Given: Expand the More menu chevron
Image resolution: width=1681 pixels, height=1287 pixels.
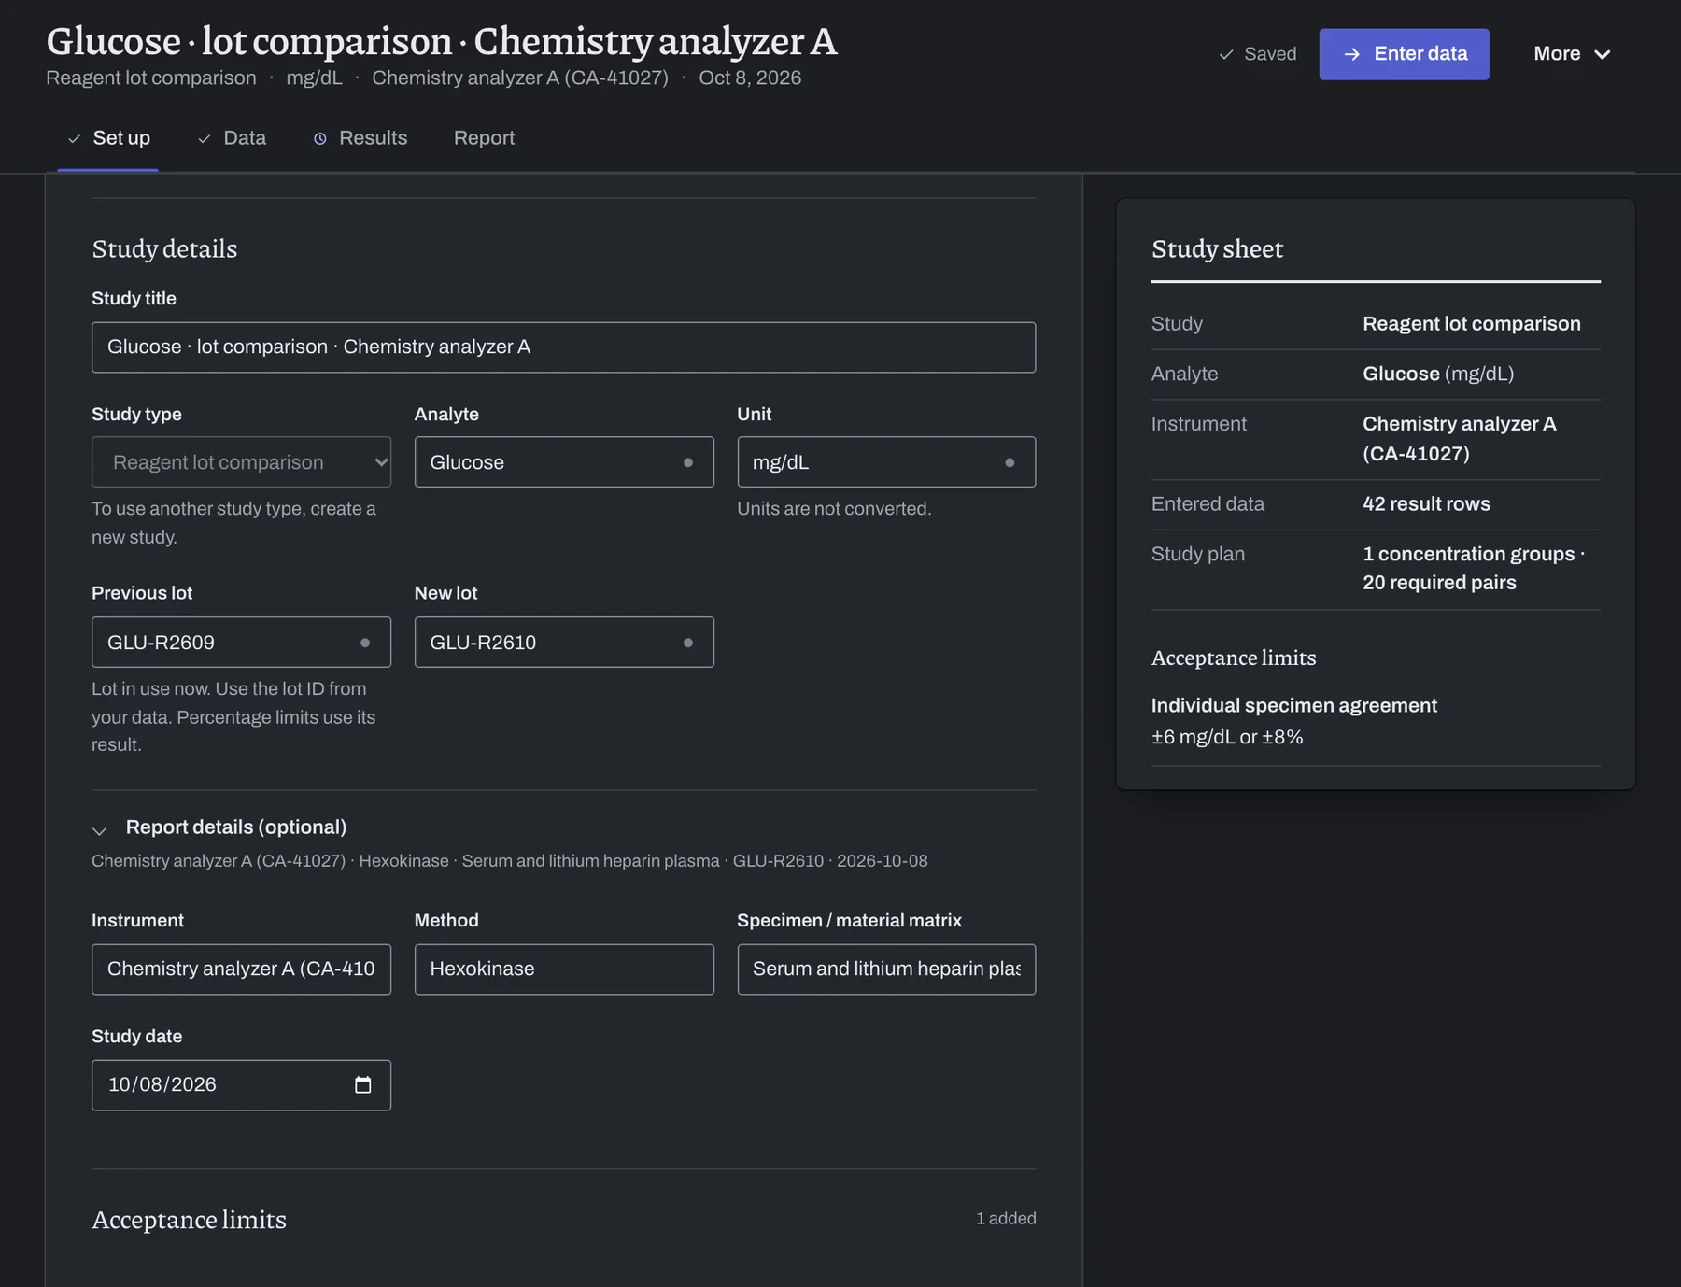Looking at the screenshot, I should [1603, 54].
